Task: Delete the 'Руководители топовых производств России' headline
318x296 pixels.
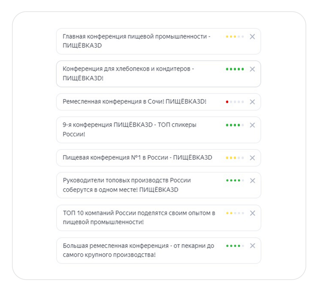Action: point(253,181)
